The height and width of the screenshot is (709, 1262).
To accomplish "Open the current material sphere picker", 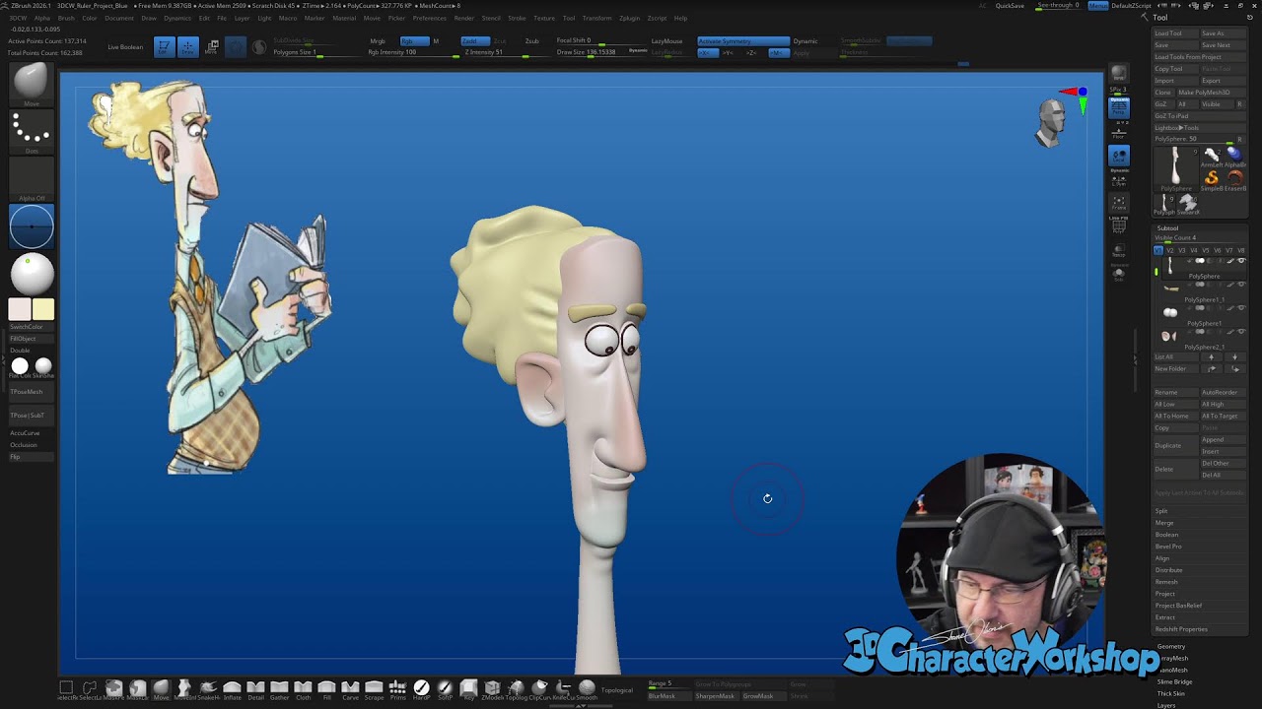I will point(31,273).
